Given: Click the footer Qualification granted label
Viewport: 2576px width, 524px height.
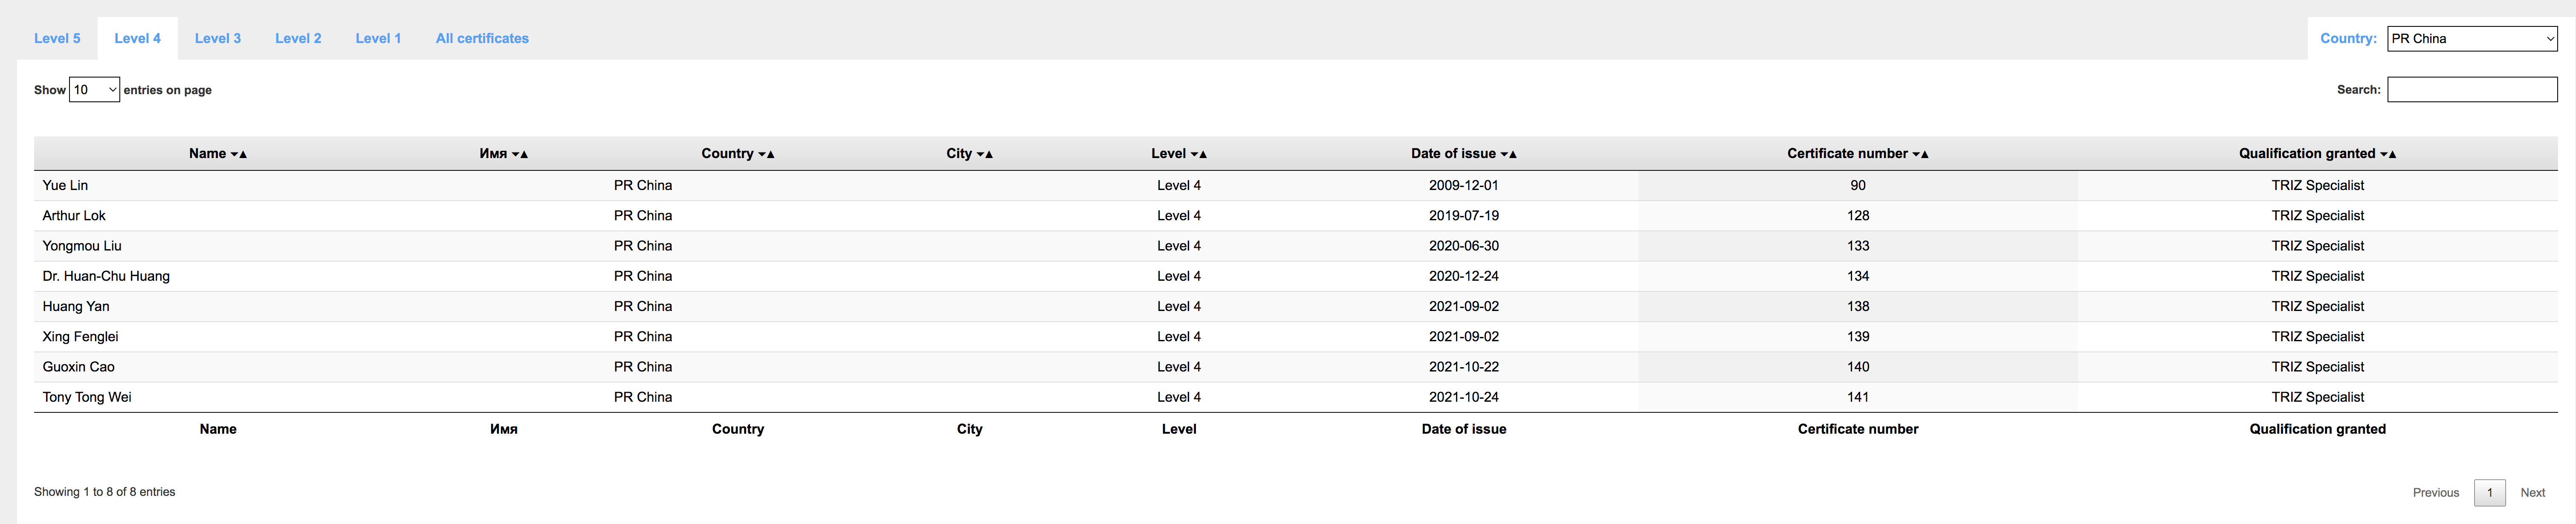Looking at the screenshot, I should [x=2318, y=429].
